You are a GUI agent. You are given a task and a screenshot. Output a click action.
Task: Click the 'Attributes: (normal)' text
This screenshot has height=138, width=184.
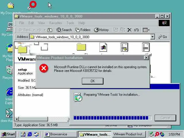pyautogui.click(x=30, y=95)
